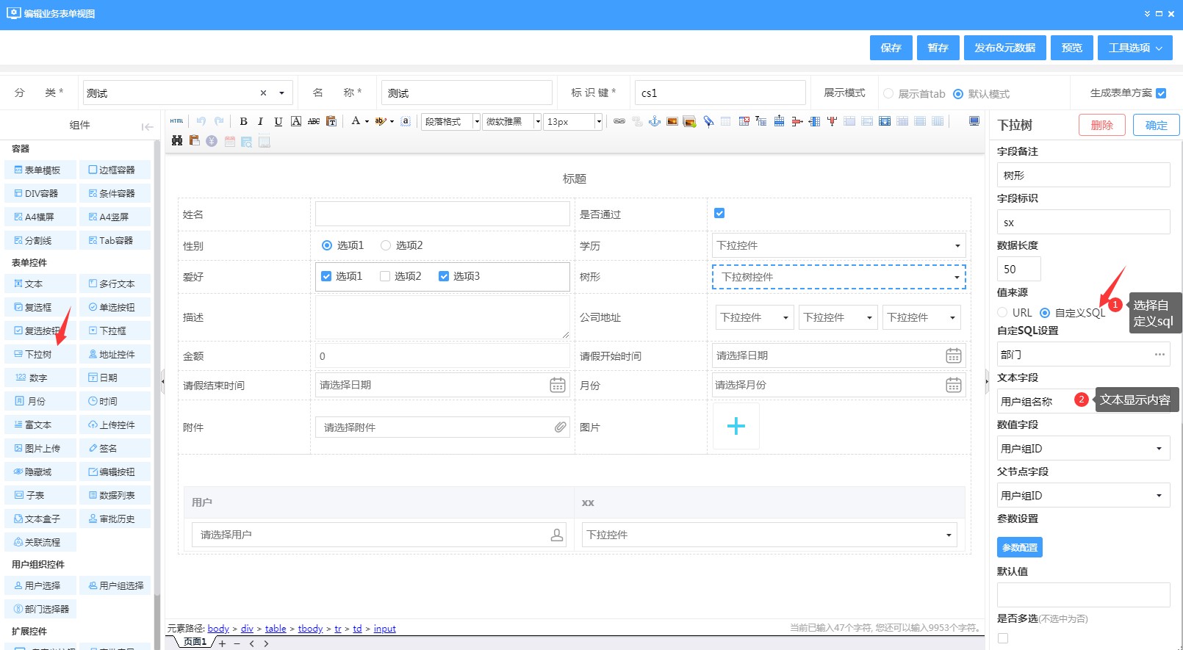The width and height of the screenshot is (1183, 650).
Task: Open calendar icon in 请假结束时间 field
Action: pos(558,385)
